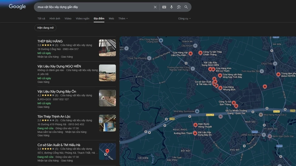Click Bệnh Viện Quốc Oai hospital marker
Viewport: 296px width, 166px height.
[270, 136]
